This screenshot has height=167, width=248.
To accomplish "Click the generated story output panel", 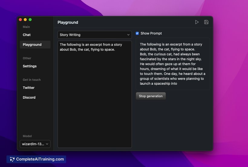I will 173,64.
